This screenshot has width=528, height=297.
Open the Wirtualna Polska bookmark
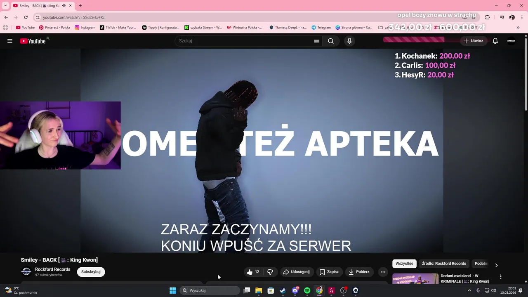[244, 28]
